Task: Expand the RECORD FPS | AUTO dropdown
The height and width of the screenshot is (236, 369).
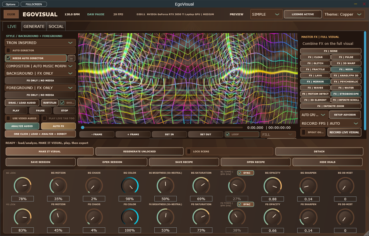Action: pyautogui.click(x=331, y=123)
